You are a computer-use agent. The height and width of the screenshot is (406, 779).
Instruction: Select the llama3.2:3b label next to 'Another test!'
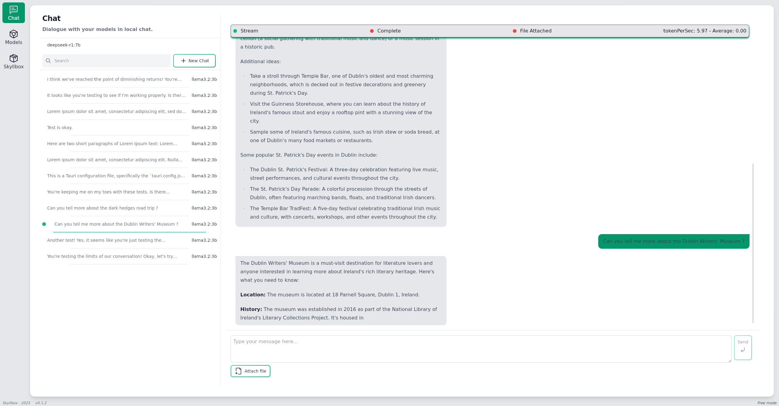[204, 240]
